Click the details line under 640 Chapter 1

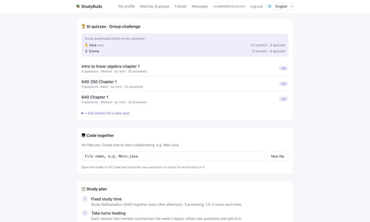(x=114, y=102)
